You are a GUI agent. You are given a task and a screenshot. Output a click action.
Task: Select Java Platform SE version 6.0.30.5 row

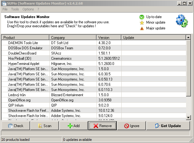tap(94, 74)
